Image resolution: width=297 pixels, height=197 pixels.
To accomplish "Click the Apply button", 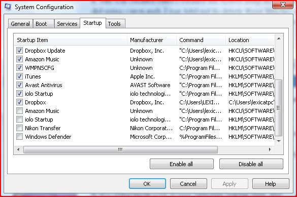I will pos(229,184).
